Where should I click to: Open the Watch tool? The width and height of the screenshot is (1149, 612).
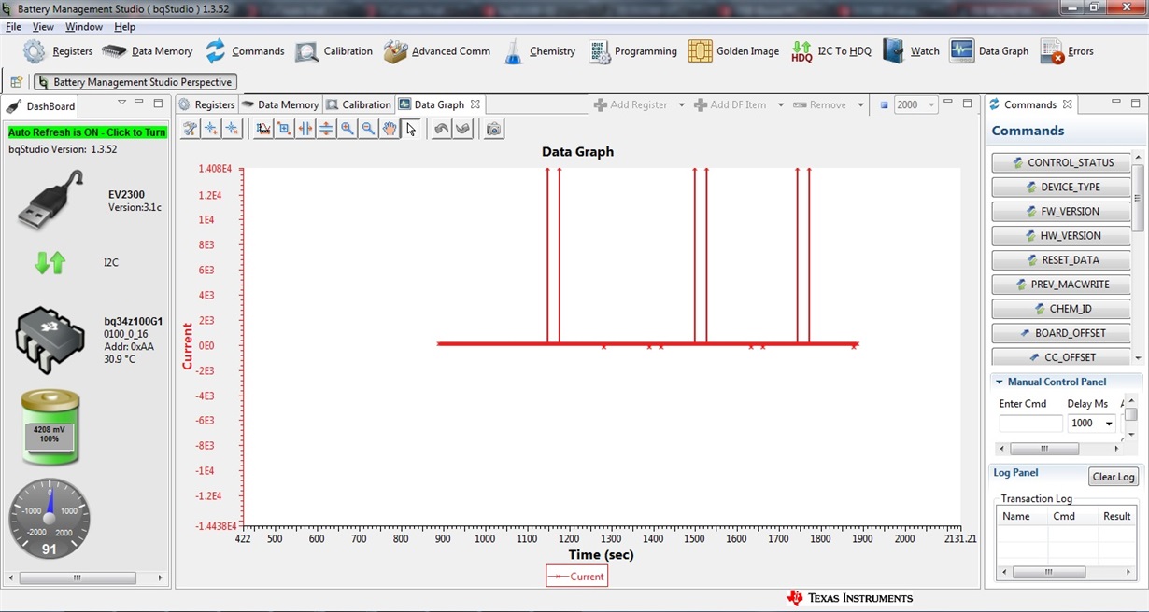click(x=911, y=51)
